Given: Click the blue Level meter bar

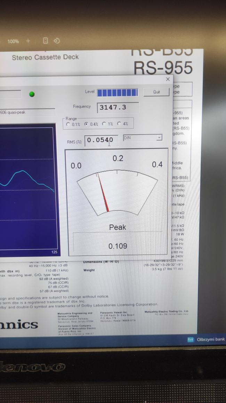Looking at the screenshot, I should point(118,92).
